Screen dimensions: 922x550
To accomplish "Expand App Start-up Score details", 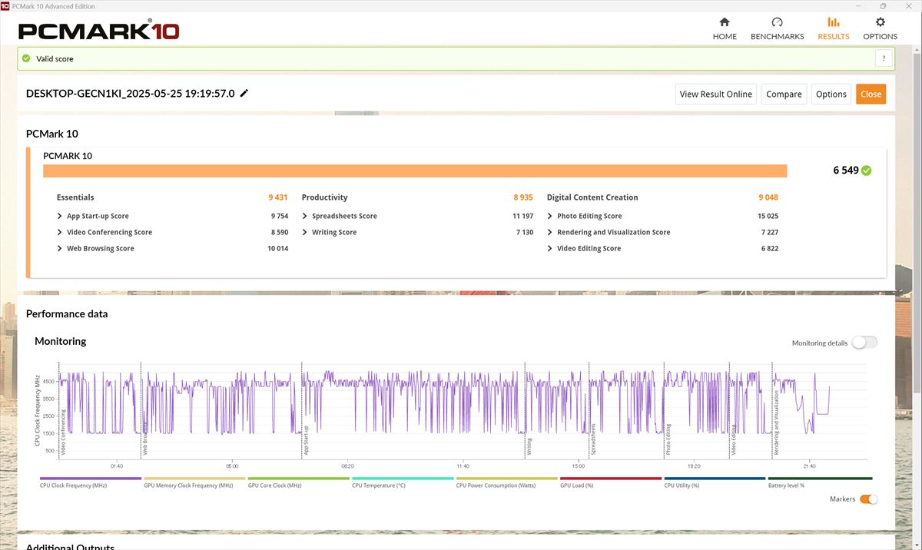I will (x=60, y=216).
